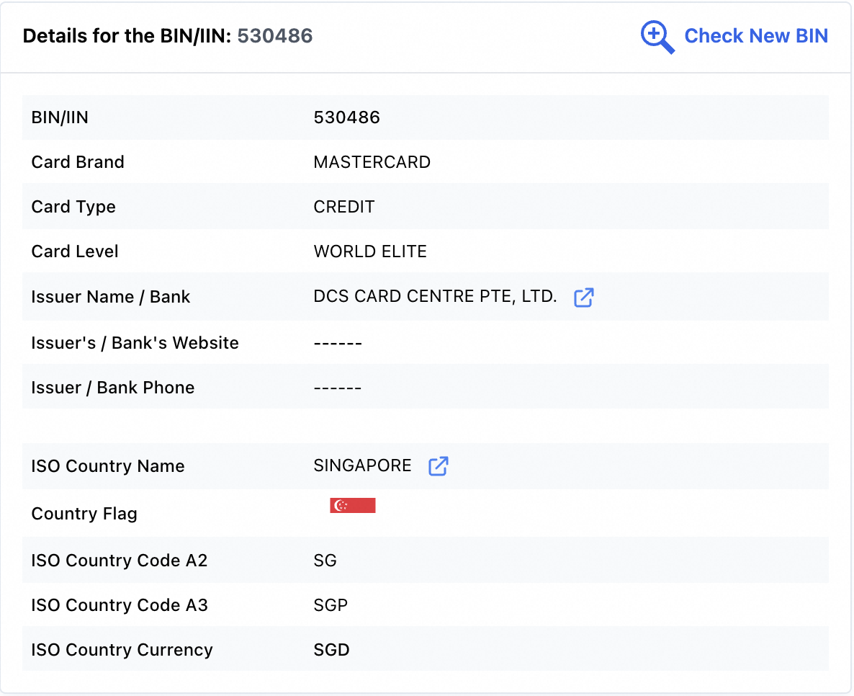Viewport: 854px width, 696px height.
Task: Click the Issuer / Bank Phone label
Action: tap(113, 388)
